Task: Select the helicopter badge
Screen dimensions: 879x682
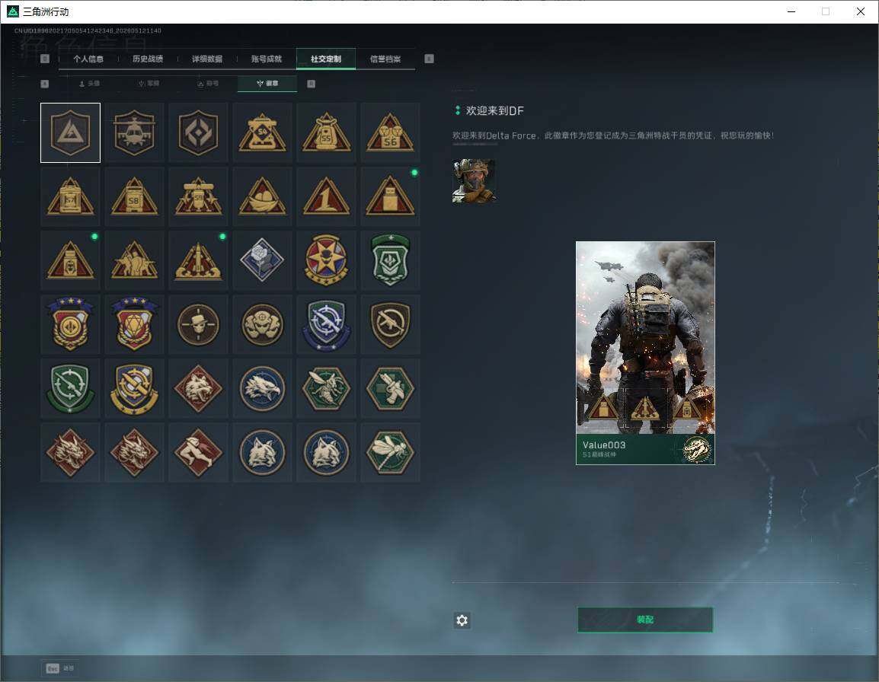Action: click(134, 132)
